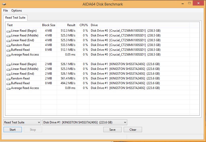This screenshot has height=142, width=206.
Task: Click the AIDA64 drive icon in the title bar
Action: 4,4
